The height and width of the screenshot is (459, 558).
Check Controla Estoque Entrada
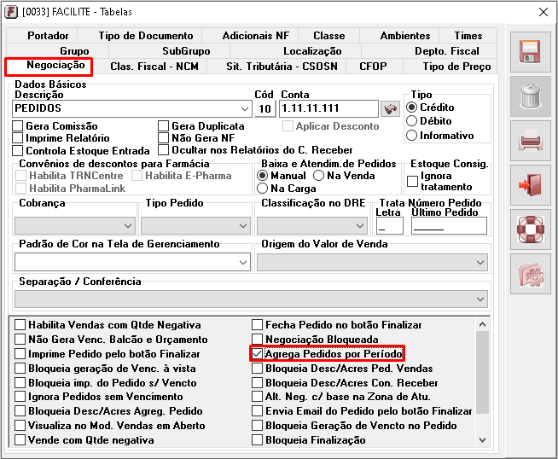17,150
